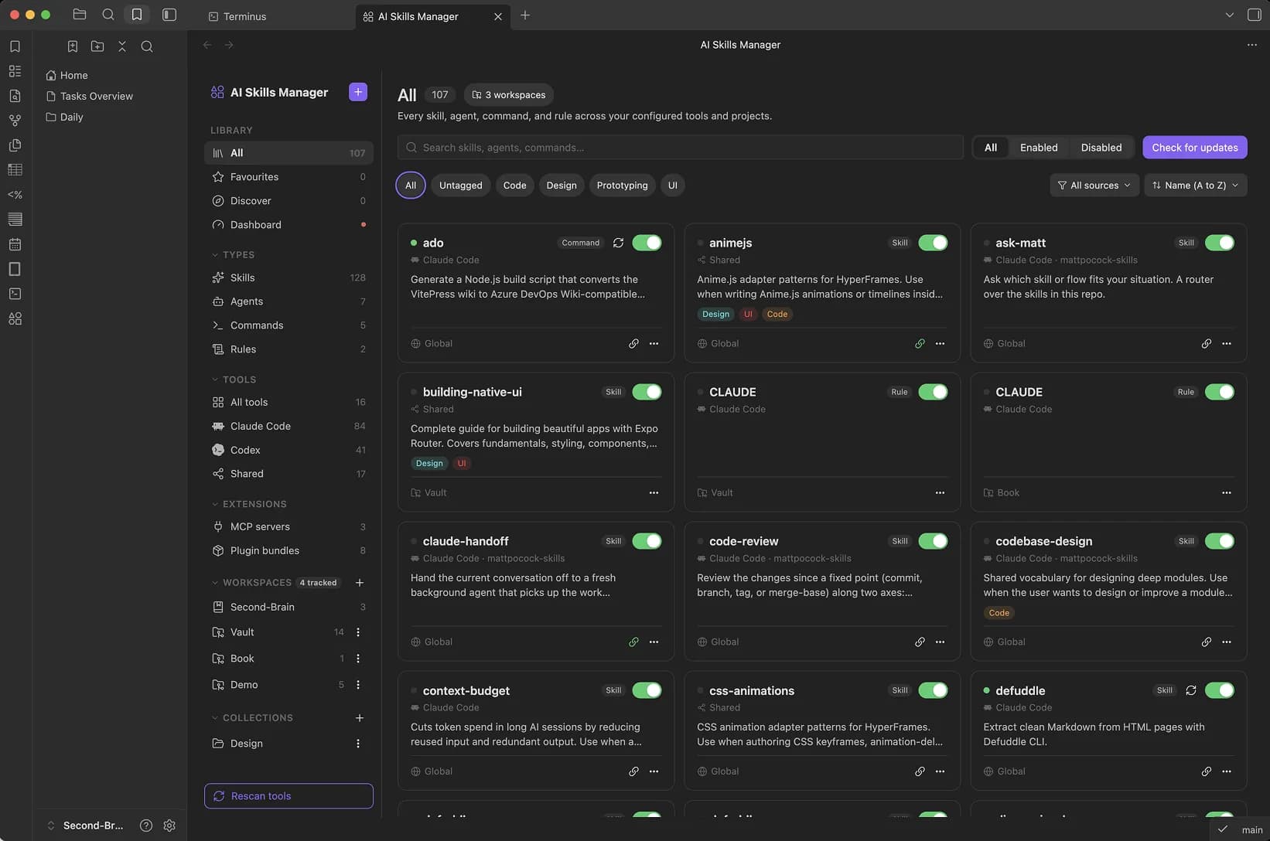This screenshot has height=841, width=1270.
Task: Open Demo workspace options menu
Action: coord(358,685)
